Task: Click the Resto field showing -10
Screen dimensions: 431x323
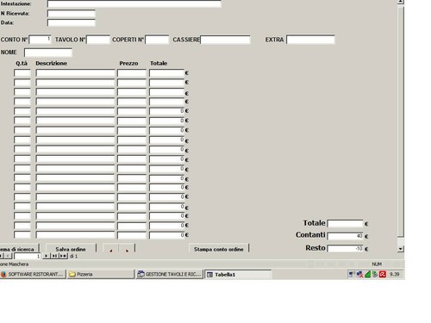Action: 345,249
